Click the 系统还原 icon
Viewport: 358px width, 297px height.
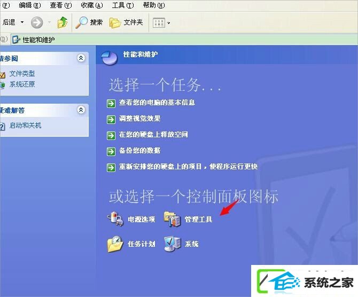coord(3,85)
